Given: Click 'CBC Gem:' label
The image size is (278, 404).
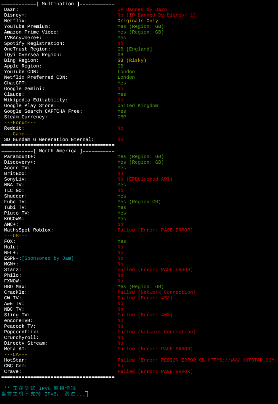Looking at the screenshot, I should tap(15, 367).
